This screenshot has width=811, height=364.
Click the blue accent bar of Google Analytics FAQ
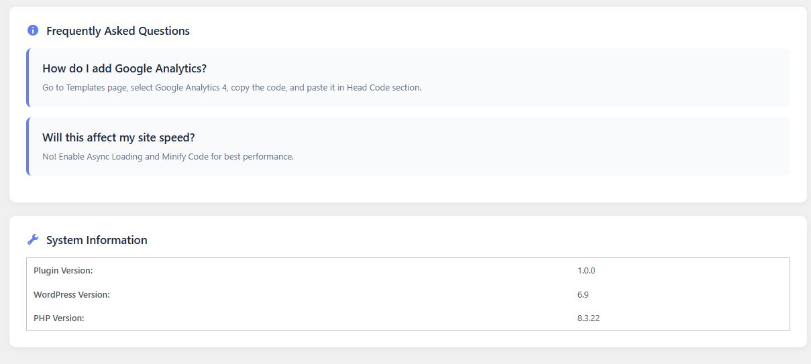[x=28, y=78]
